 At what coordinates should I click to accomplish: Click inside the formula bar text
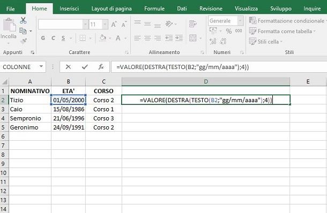(x=182, y=67)
